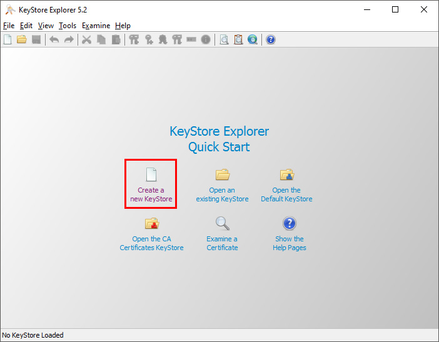This screenshot has height=342, width=439.
Task: Click the Generate Secret Key toolbar icon
Action: 149,39
